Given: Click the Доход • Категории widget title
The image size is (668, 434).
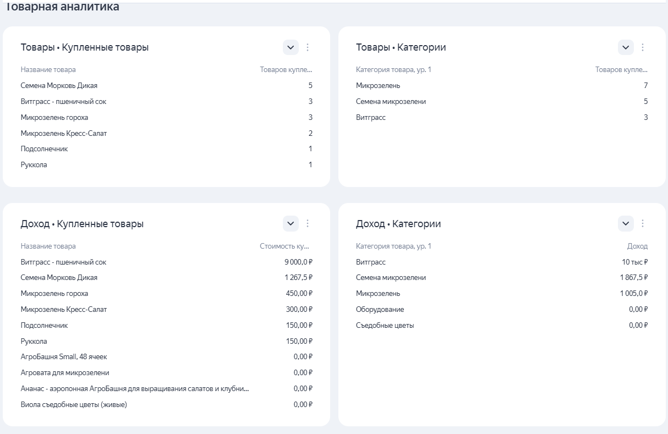Looking at the screenshot, I should coord(398,224).
